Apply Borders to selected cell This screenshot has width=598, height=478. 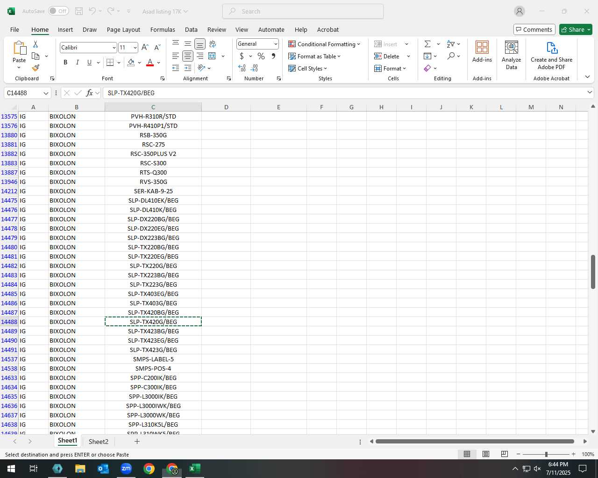[x=110, y=62]
